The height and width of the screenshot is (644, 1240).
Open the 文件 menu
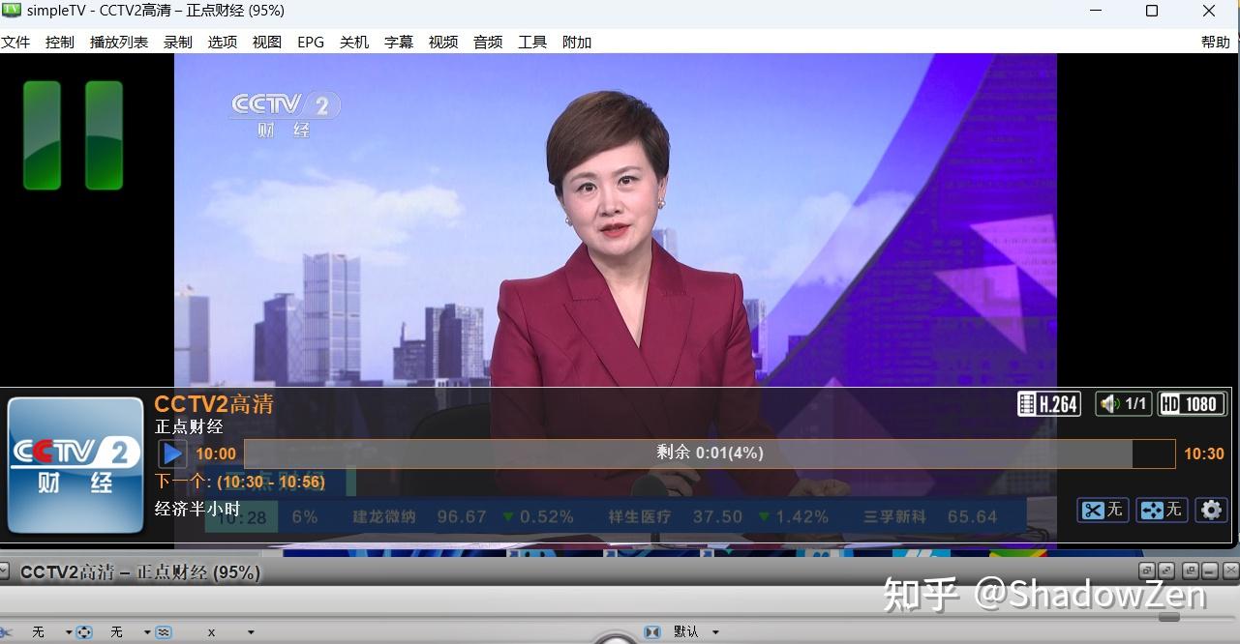[x=15, y=42]
